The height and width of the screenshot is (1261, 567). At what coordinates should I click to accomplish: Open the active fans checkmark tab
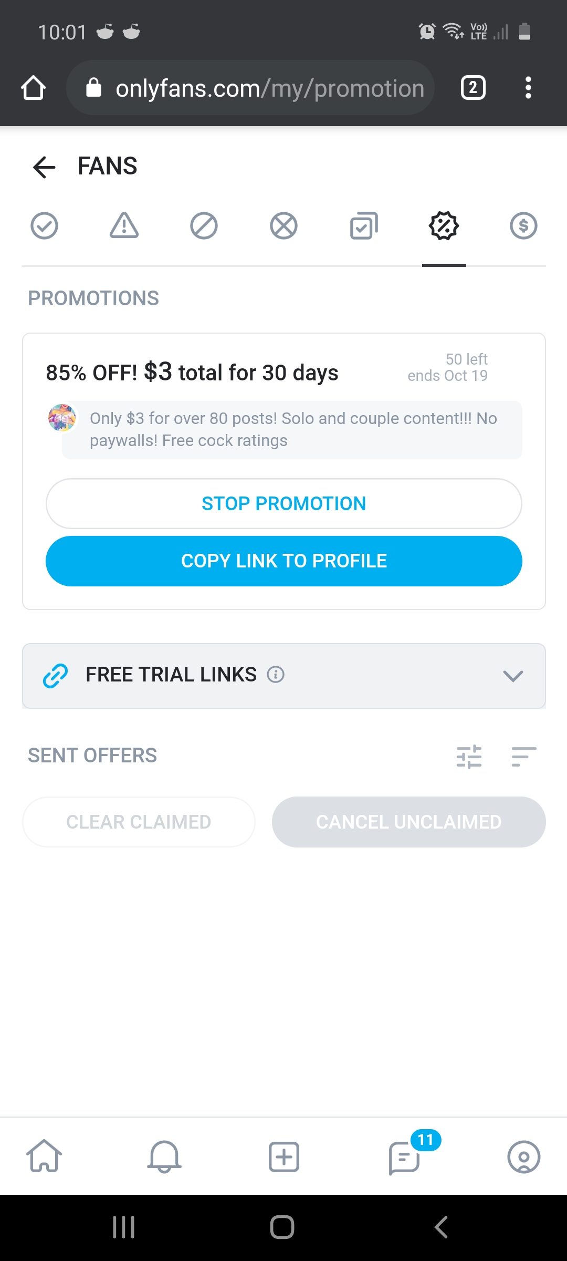coord(44,226)
